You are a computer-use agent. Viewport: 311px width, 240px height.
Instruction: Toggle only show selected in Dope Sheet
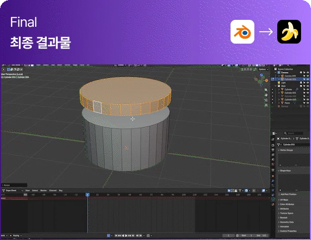point(229,191)
